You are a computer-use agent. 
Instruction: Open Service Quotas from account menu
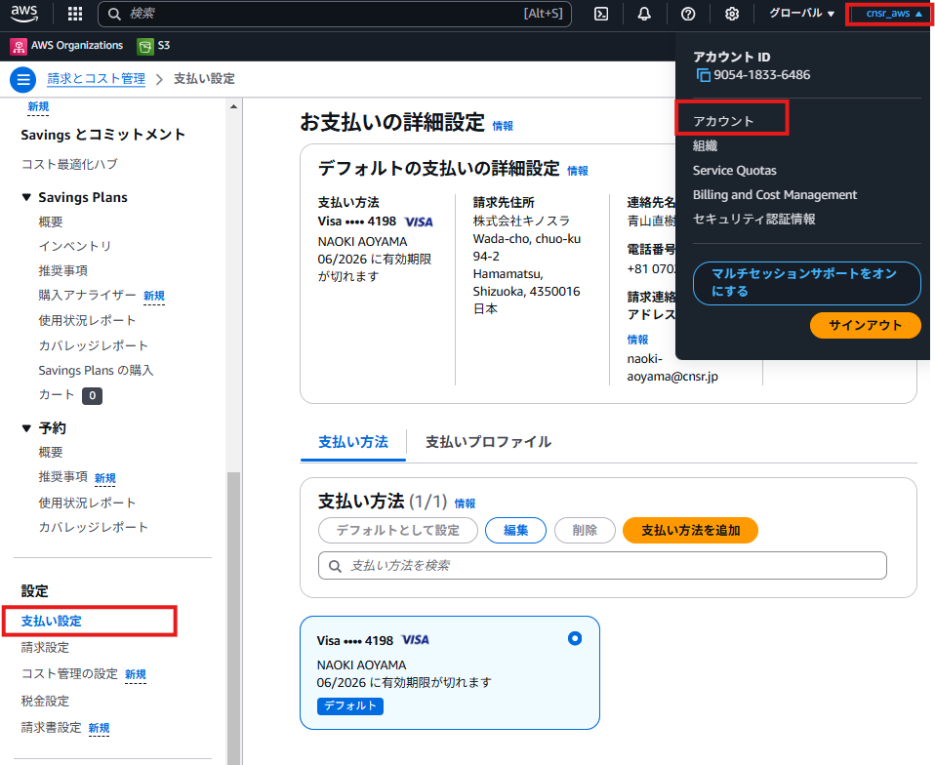point(735,171)
